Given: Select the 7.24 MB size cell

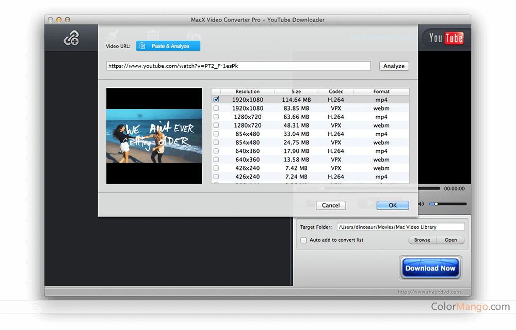Looking at the screenshot, I should pos(296,177).
